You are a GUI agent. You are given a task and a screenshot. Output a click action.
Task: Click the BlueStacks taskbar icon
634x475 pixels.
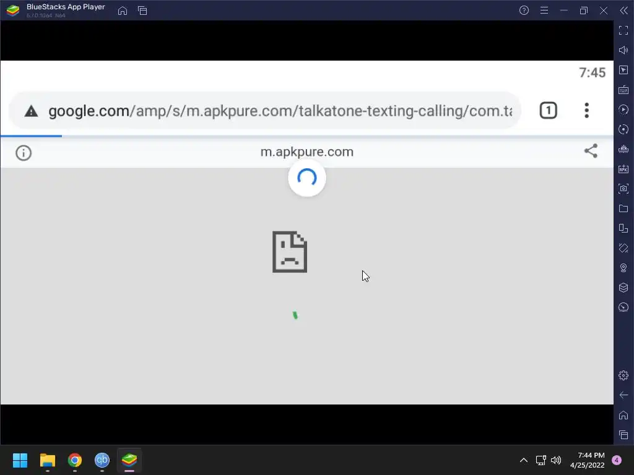pos(129,460)
